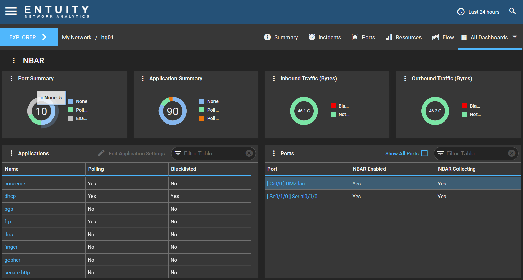Screen dimensions: 523x280
Task: Click filter icon in Ports filter box
Action: pos(440,153)
